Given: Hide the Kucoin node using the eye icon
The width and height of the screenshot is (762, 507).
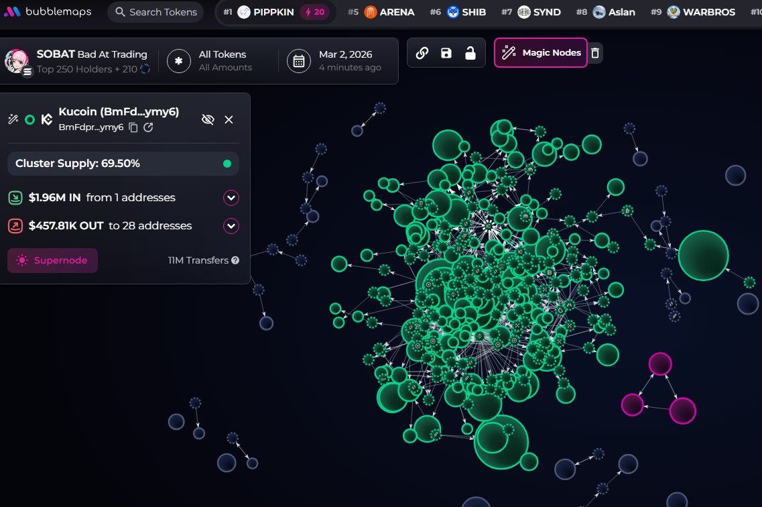Looking at the screenshot, I should [x=208, y=119].
